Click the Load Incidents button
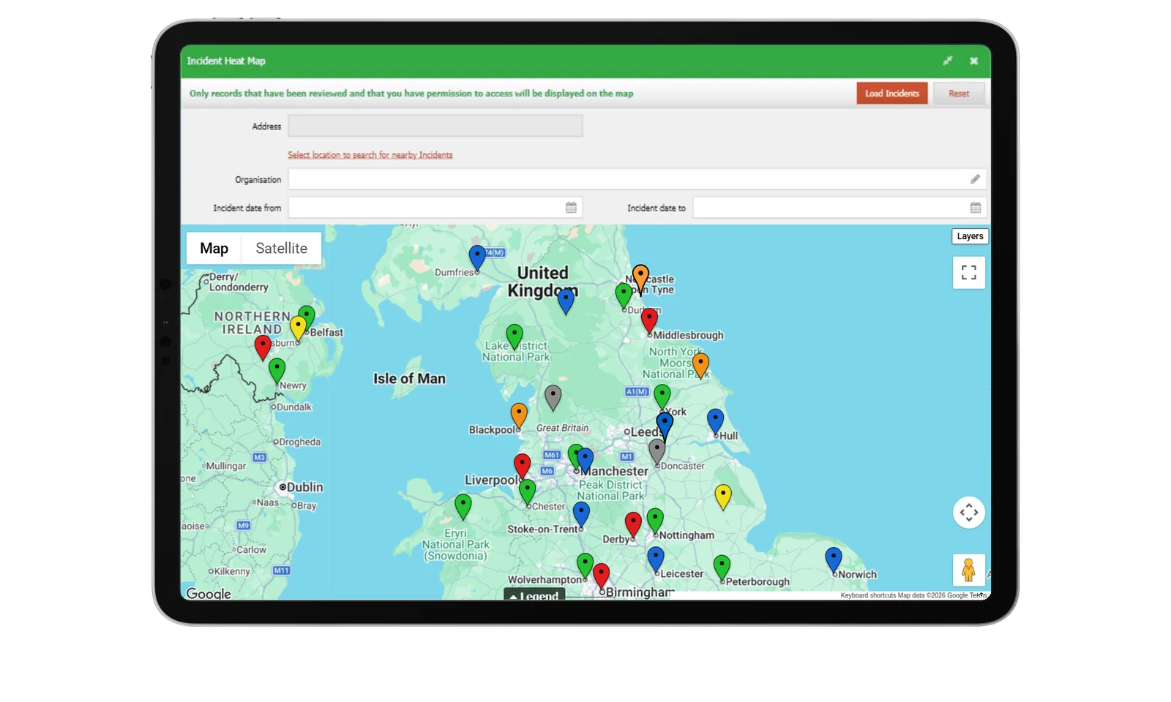This screenshot has height=702, width=1171. tap(891, 94)
